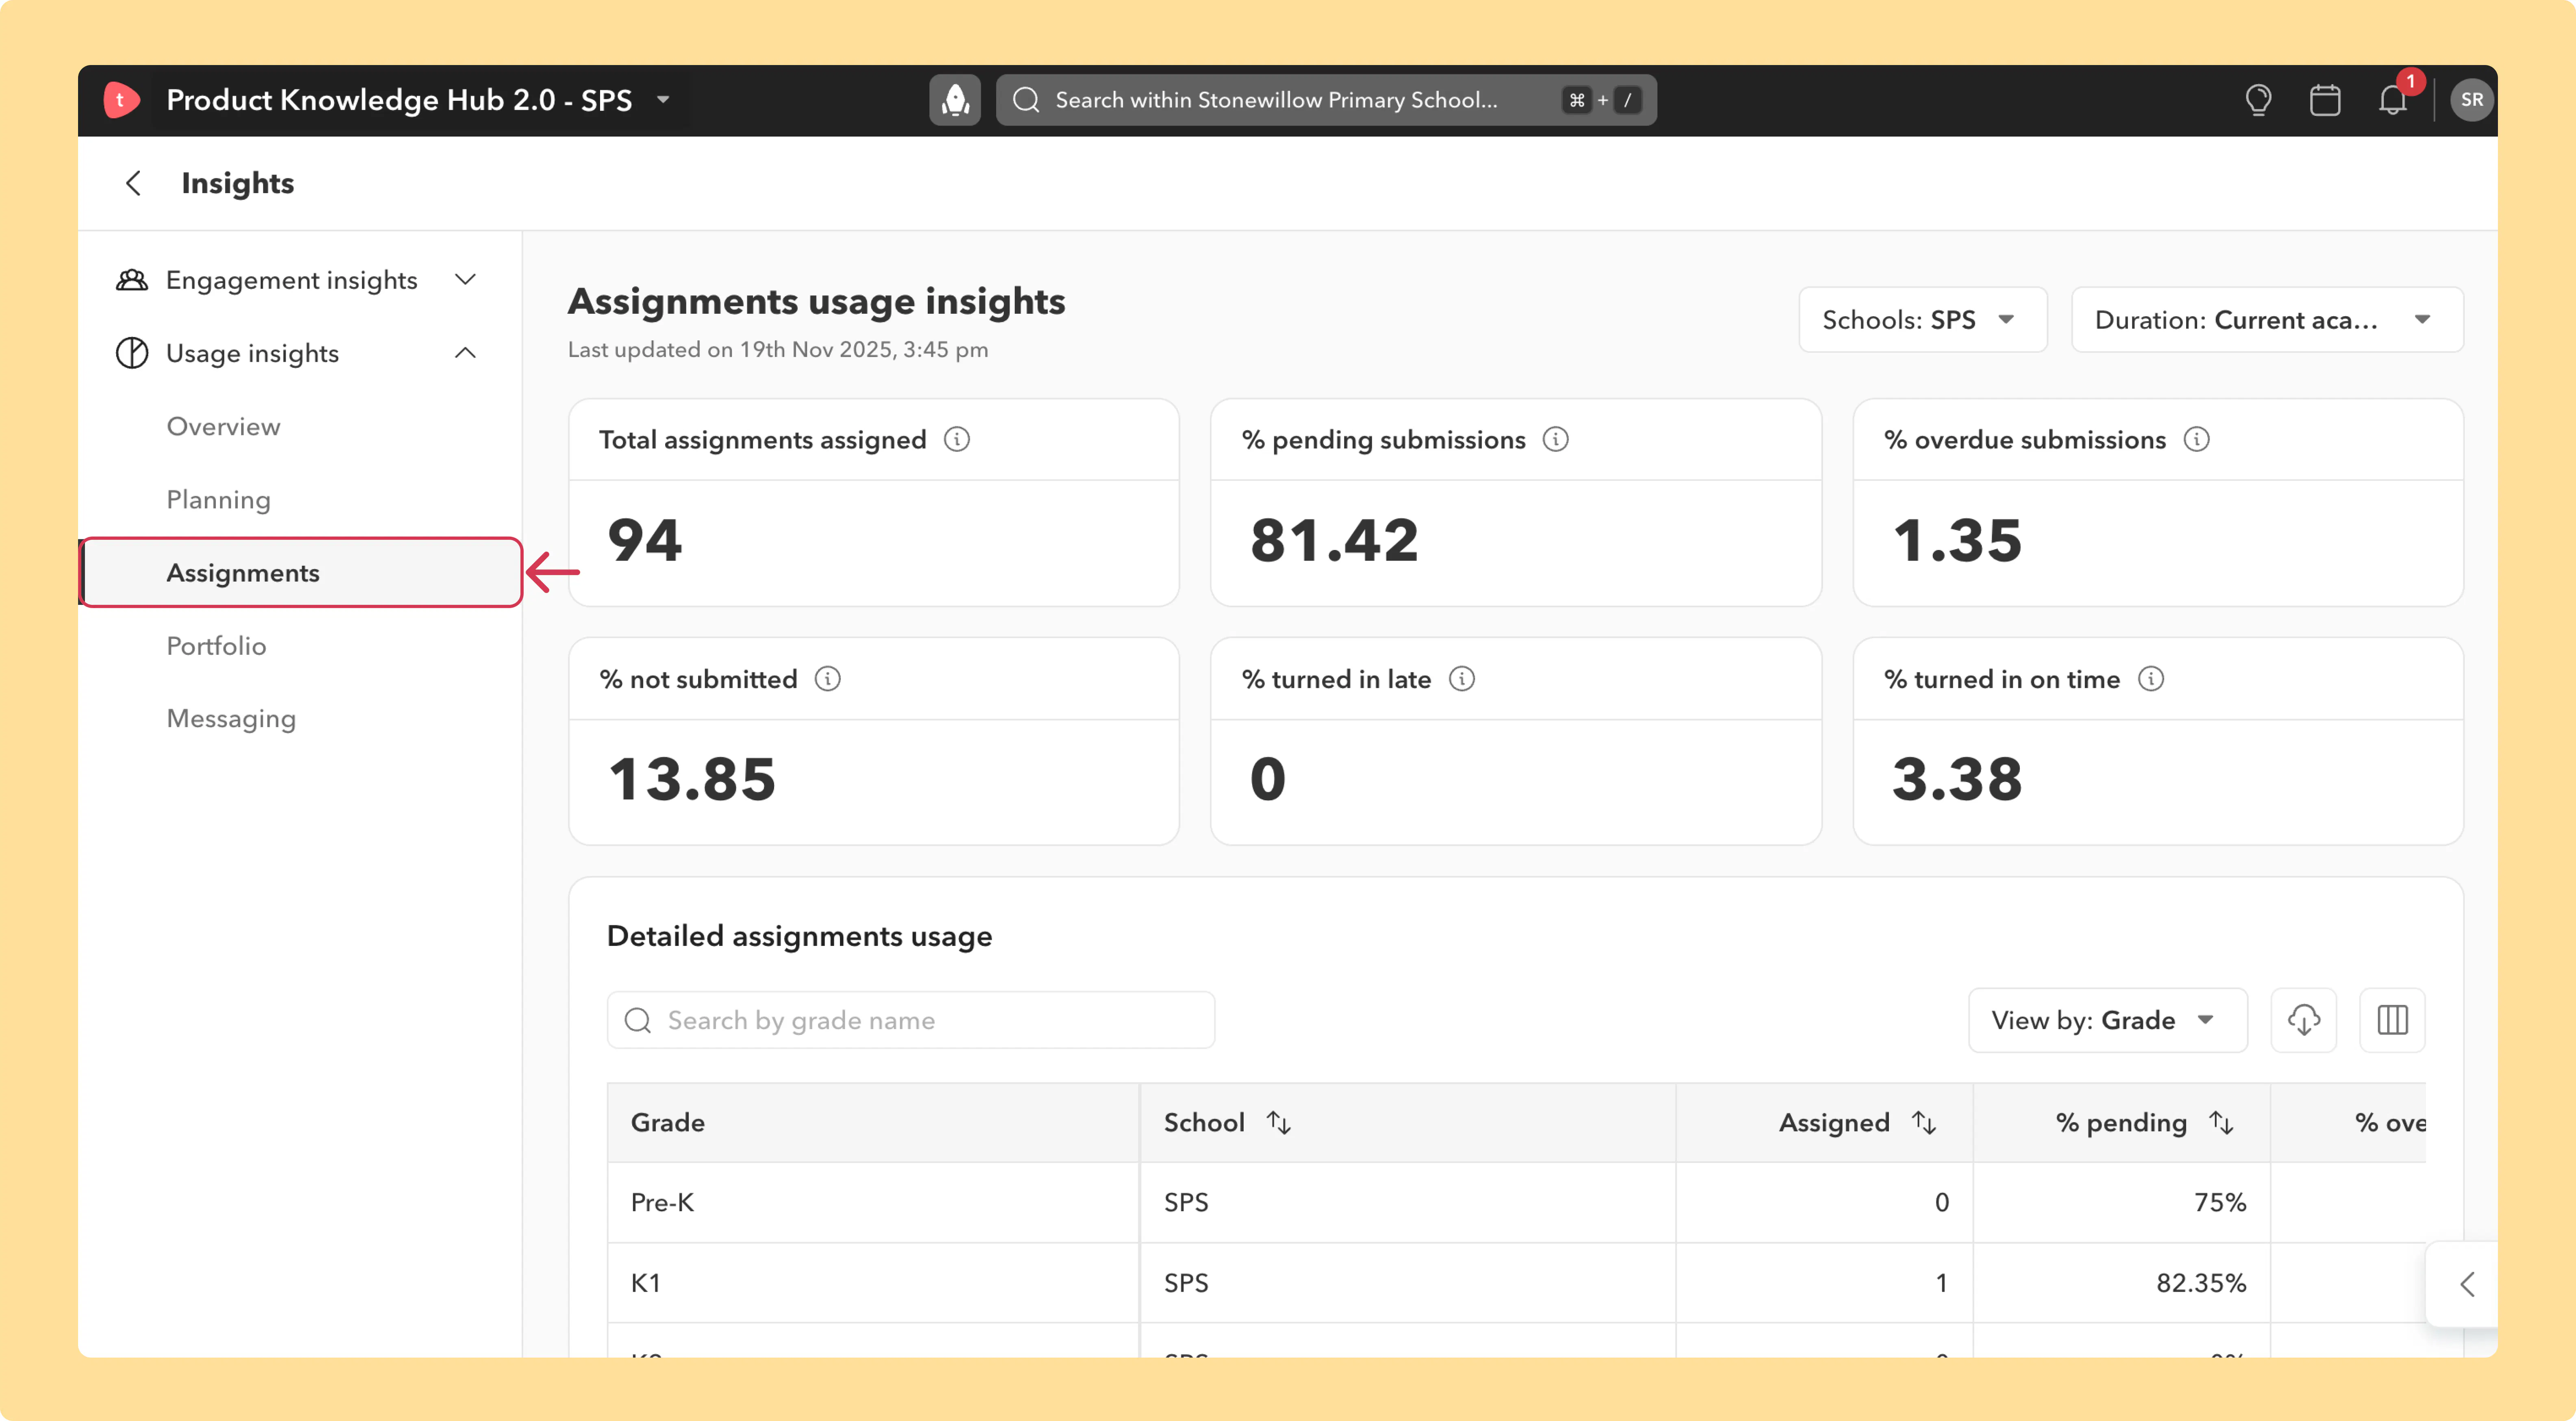Open the Overview usage insights page

pyautogui.click(x=223, y=427)
